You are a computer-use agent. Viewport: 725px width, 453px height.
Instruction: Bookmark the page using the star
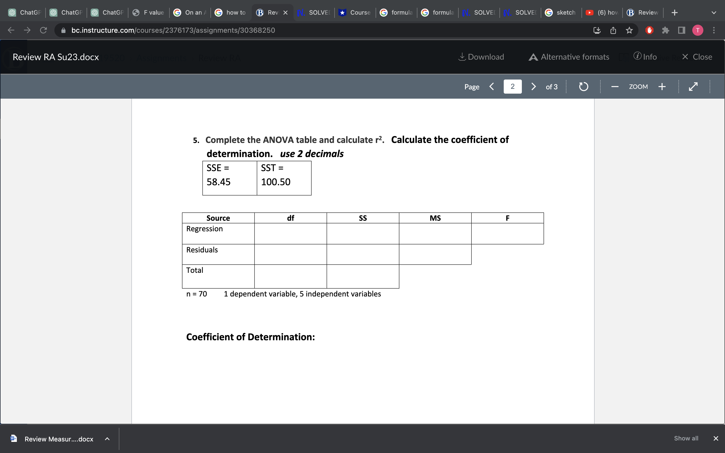629,30
